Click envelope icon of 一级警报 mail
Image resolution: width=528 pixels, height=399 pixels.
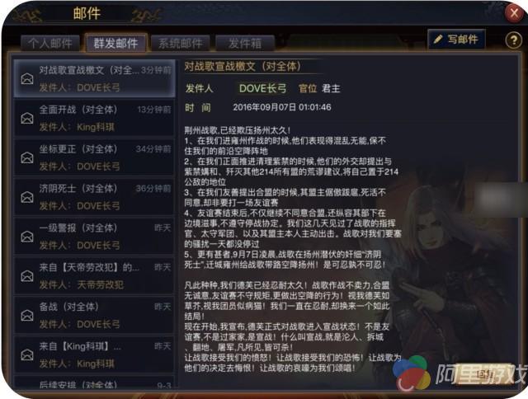click(x=27, y=237)
